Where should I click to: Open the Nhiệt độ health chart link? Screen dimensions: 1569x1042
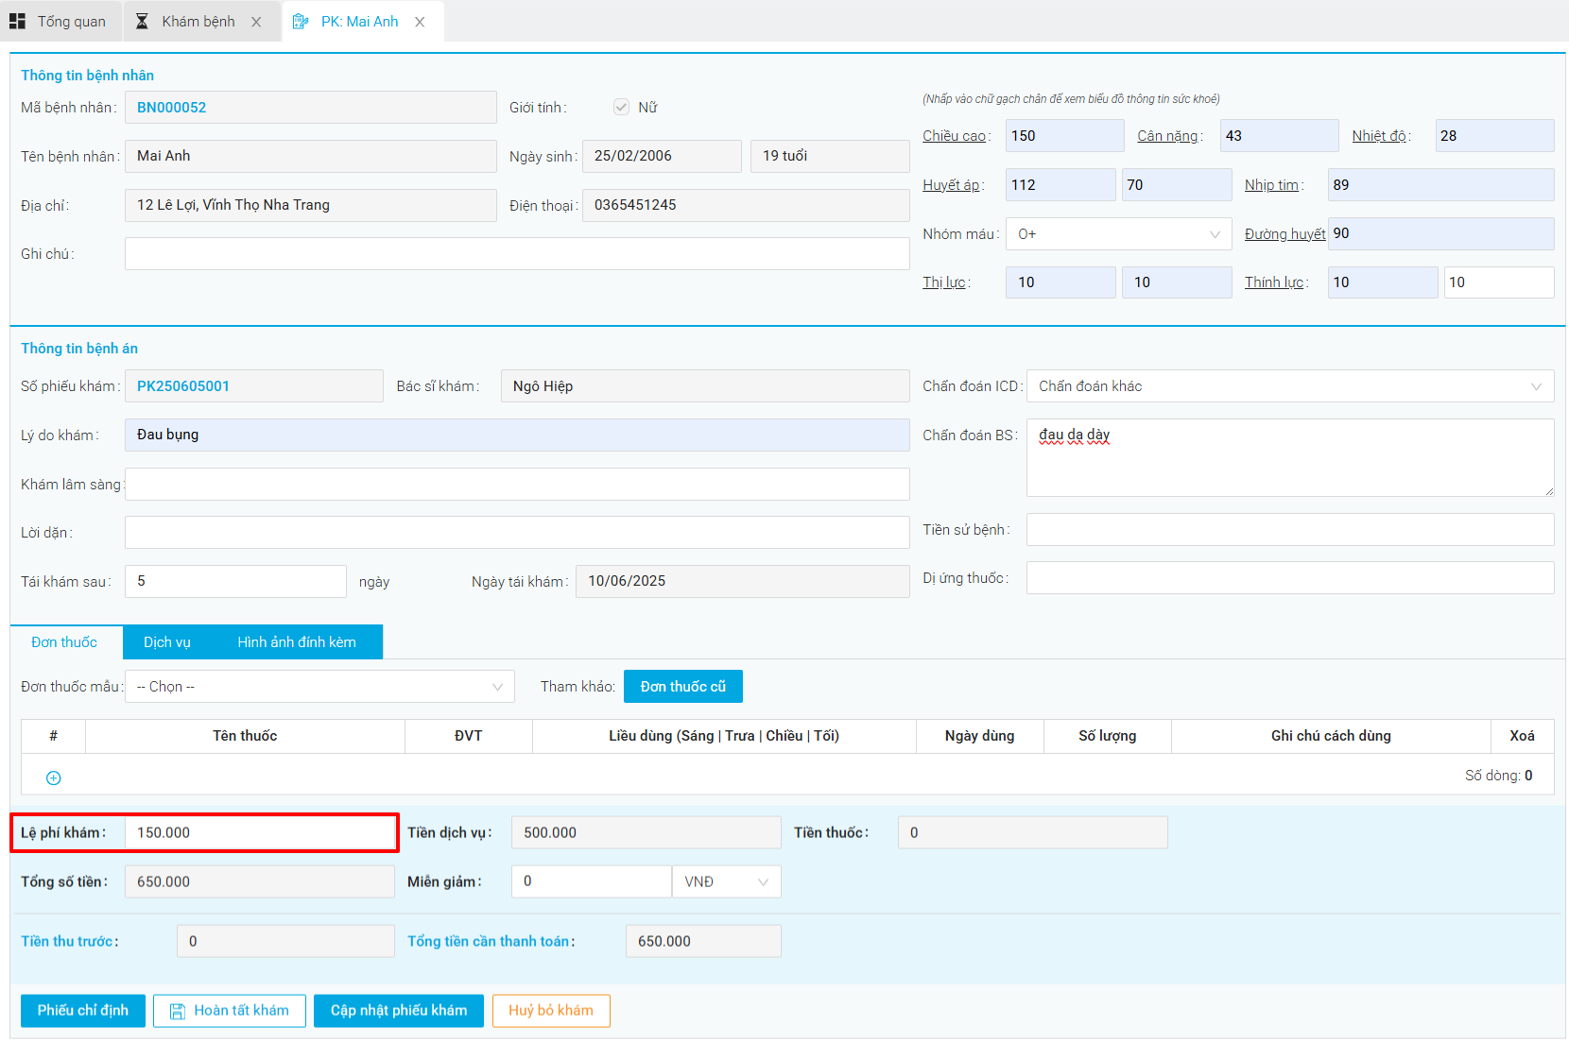[1379, 136]
